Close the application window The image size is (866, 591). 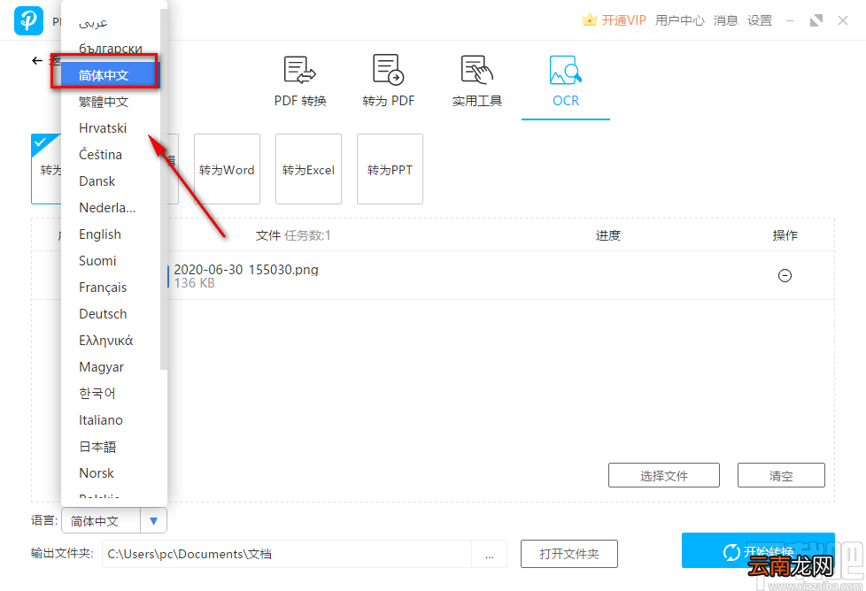(x=842, y=21)
